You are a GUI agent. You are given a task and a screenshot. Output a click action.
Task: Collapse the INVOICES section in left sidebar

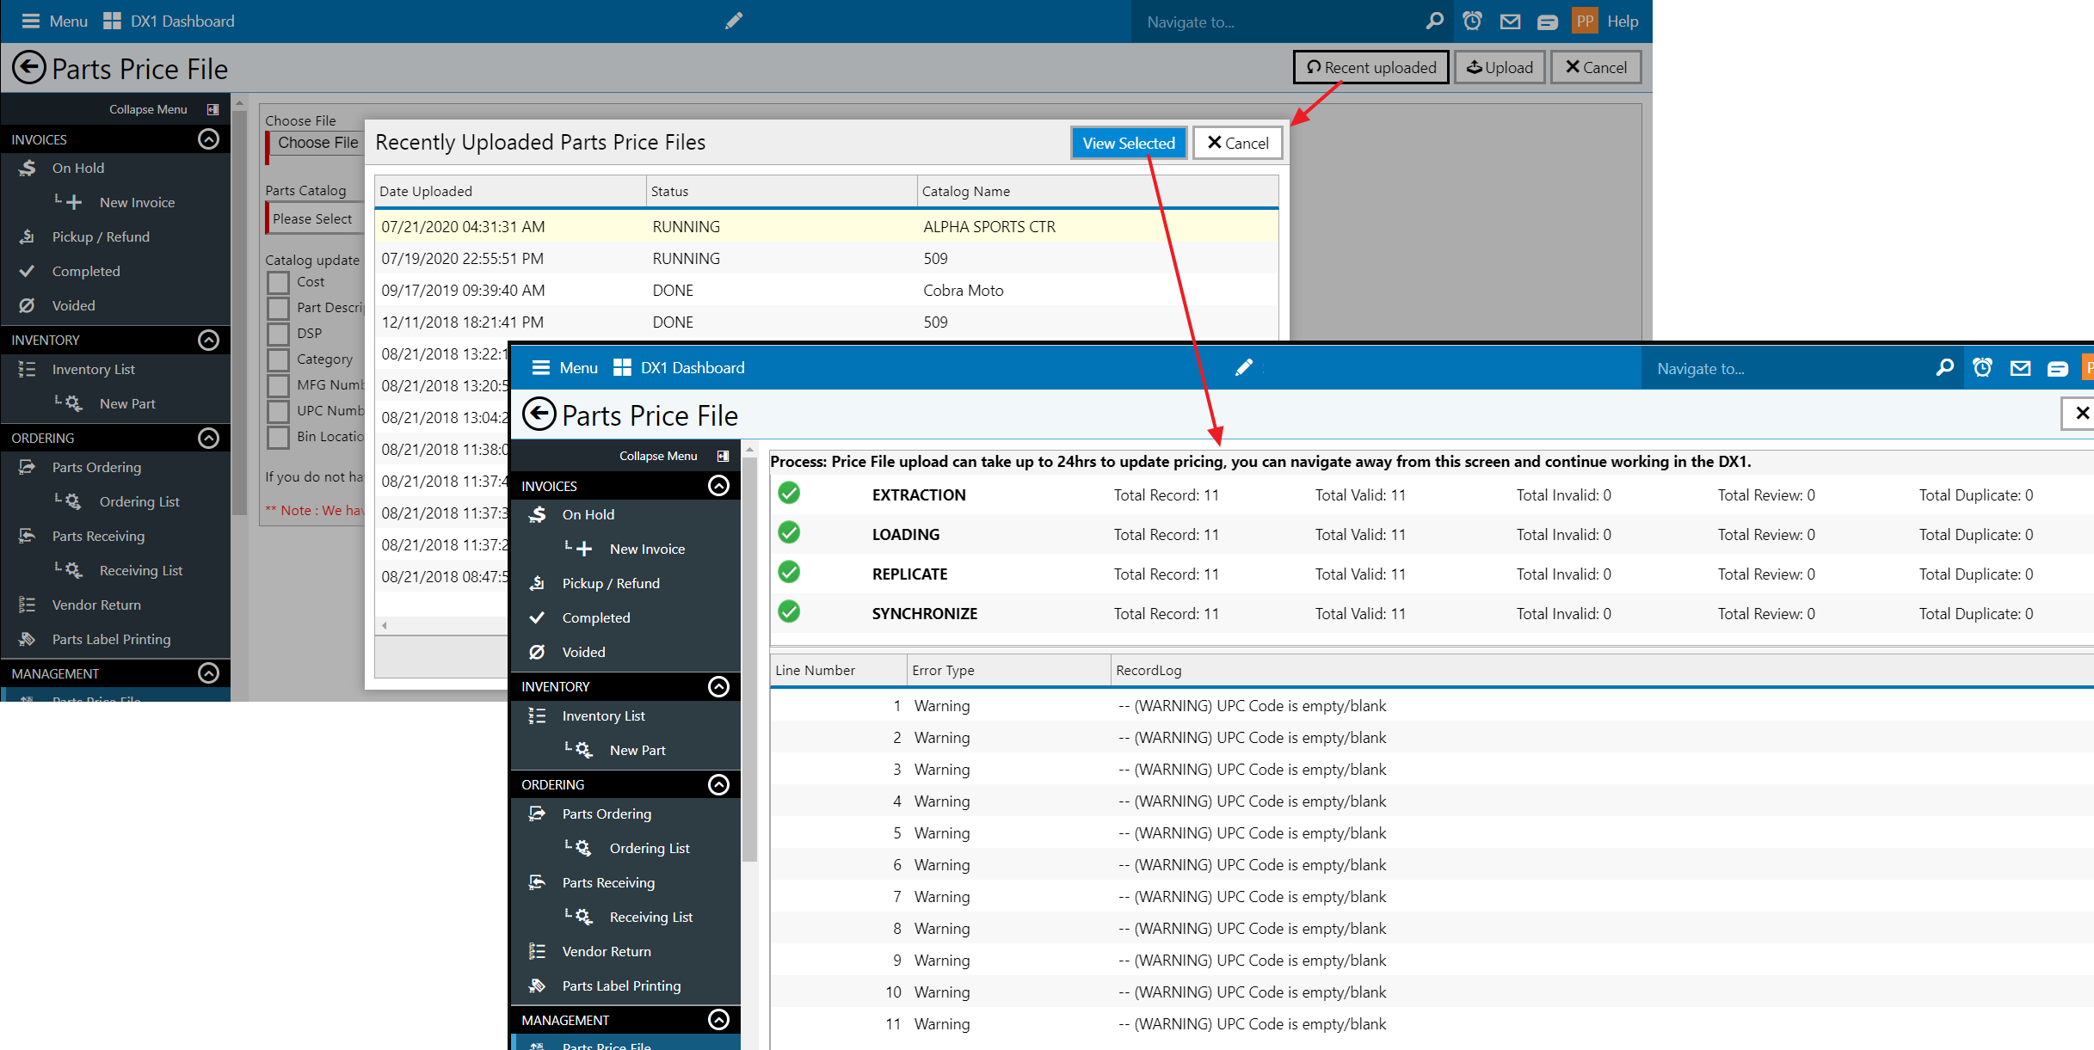tap(208, 139)
